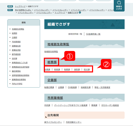Image resolution: width=133 pixels, height=126 pixels.
Task: Open the 美サイクルセンター link
Action: click(53, 122)
